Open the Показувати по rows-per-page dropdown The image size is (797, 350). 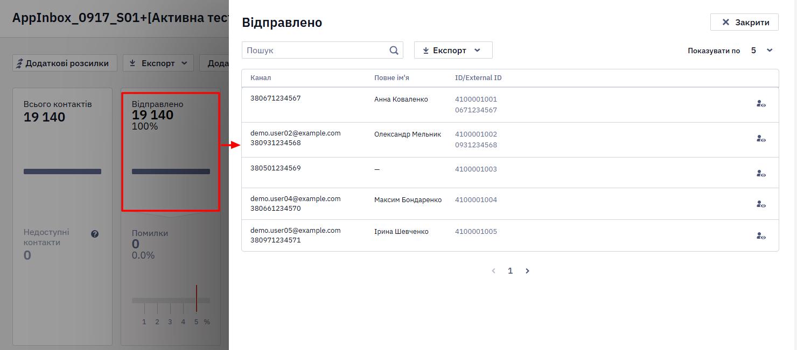click(763, 51)
